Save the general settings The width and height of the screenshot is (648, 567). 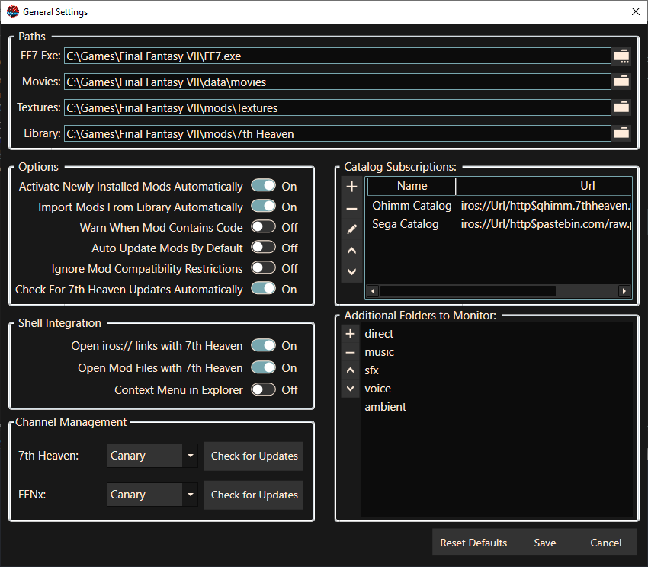pyautogui.click(x=544, y=543)
